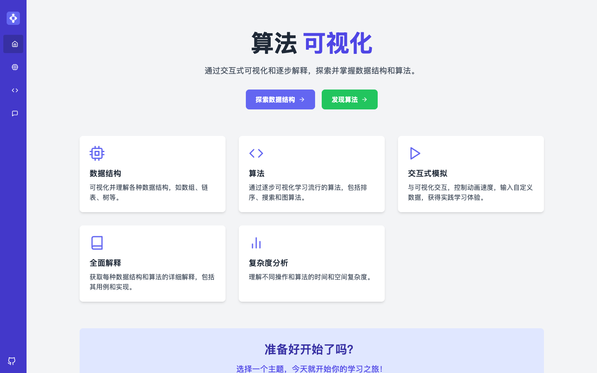Image resolution: width=597 pixels, height=373 pixels.
Task: Click the arrow inside 探索数据结构 button
Action: [x=302, y=99]
